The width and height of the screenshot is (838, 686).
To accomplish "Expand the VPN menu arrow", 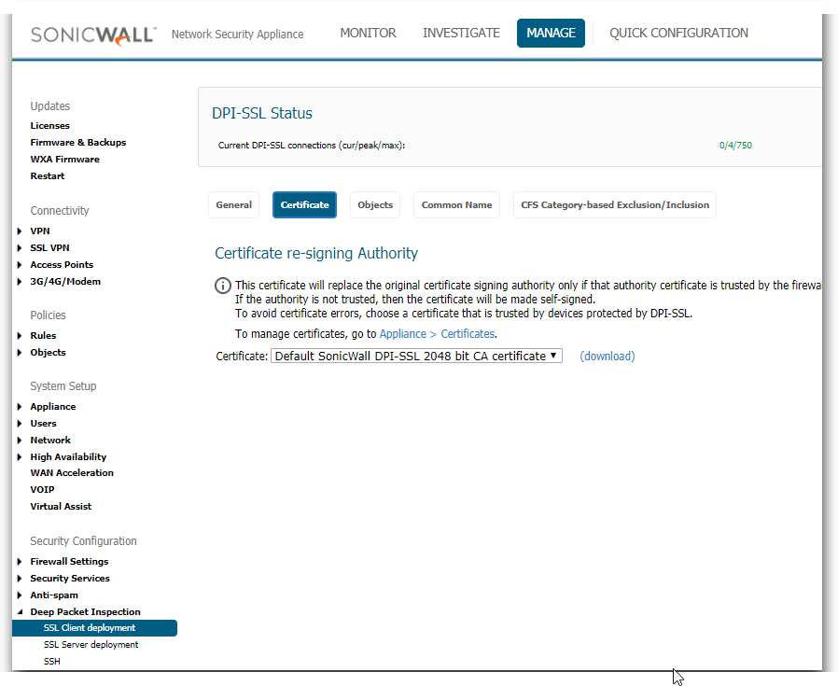I will pyautogui.click(x=20, y=231).
